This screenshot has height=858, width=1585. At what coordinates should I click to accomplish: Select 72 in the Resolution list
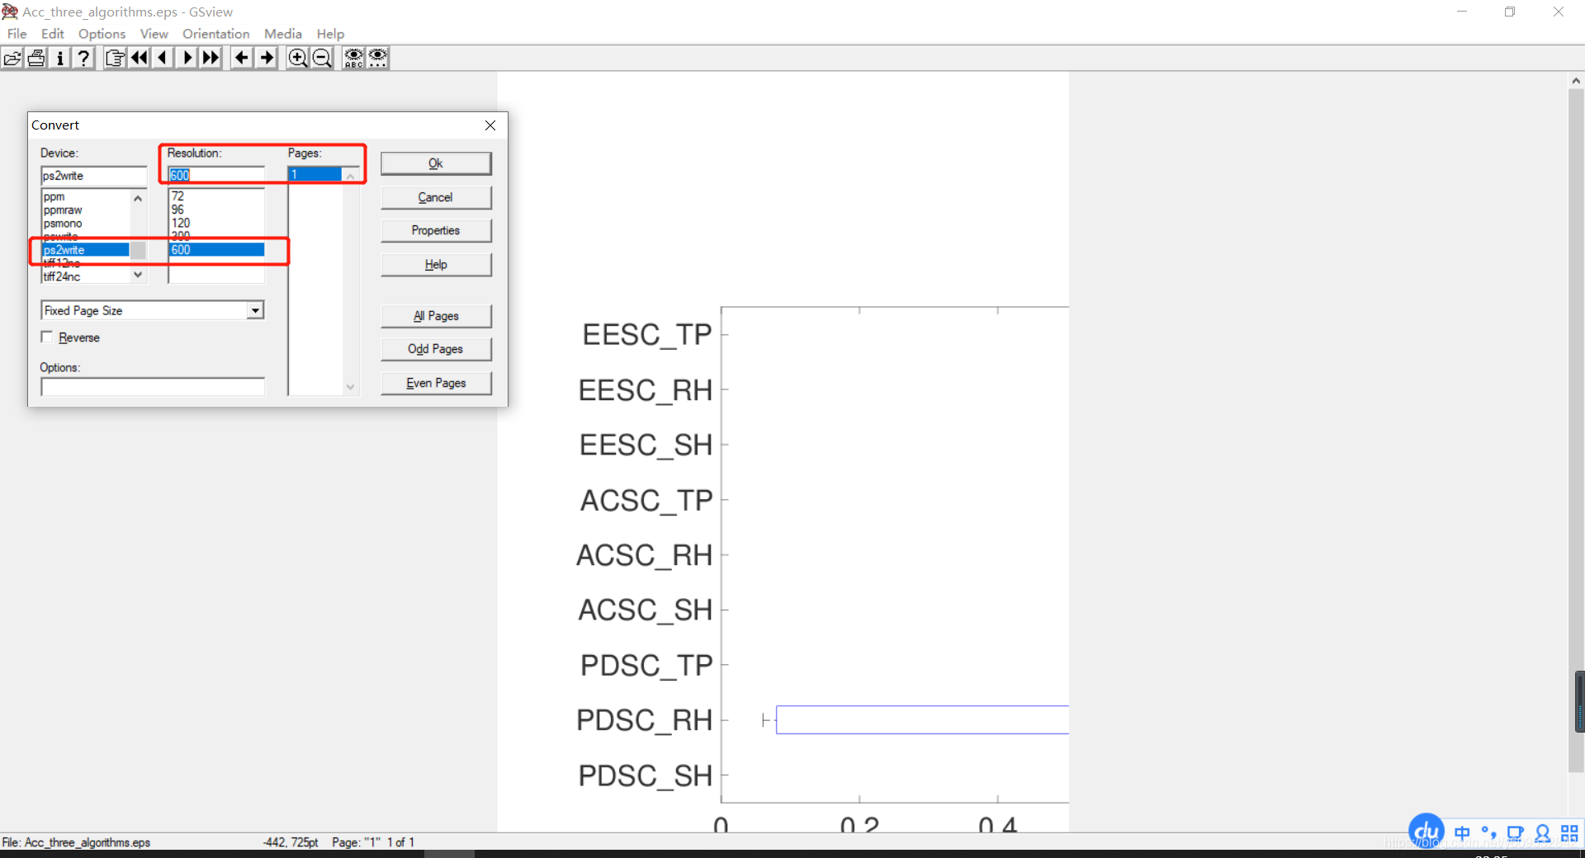point(216,196)
